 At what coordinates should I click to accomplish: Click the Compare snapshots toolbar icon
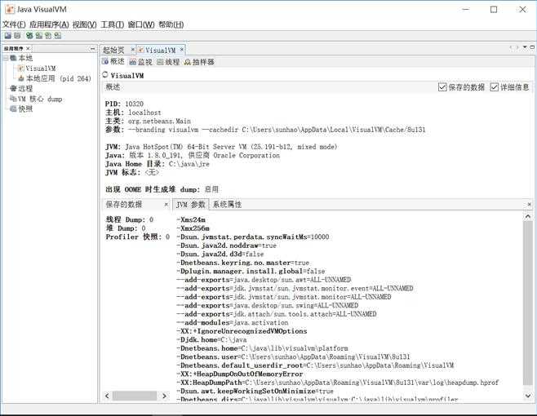coord(17,36)
